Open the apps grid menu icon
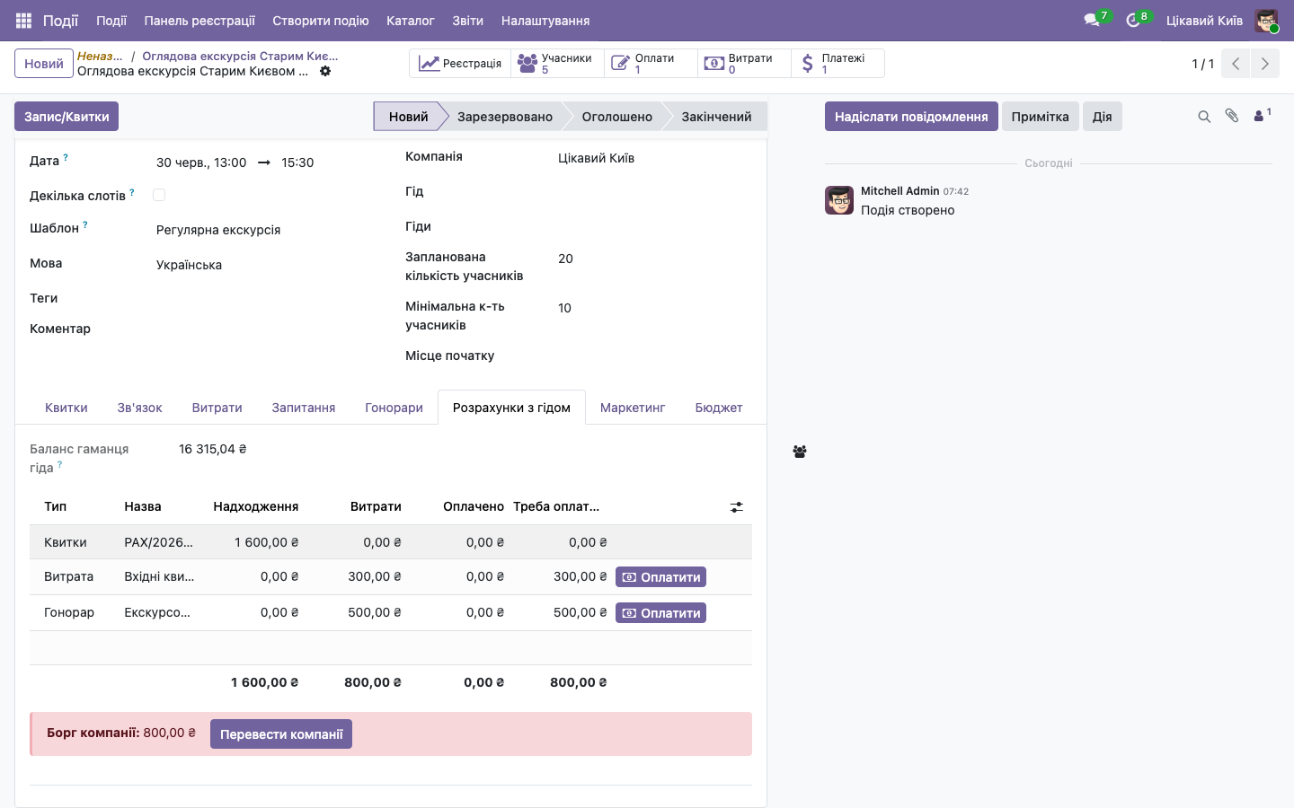 [x=24, y=20]
